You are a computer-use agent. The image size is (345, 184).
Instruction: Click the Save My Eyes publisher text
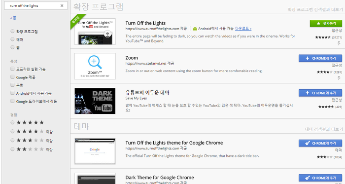136,98
